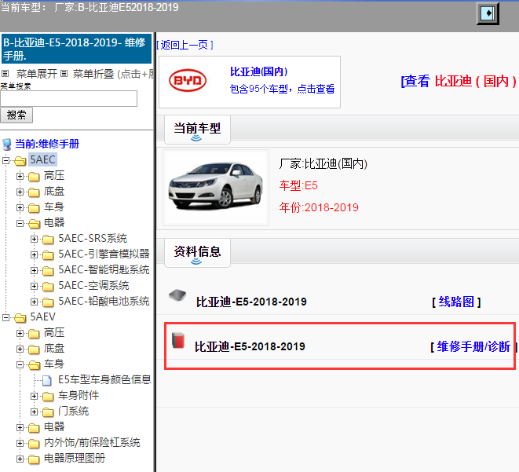Screen dimensions: 519x472
Task: Click the folder icon of 电器原理图册
Action: click(x=34, y=459)
